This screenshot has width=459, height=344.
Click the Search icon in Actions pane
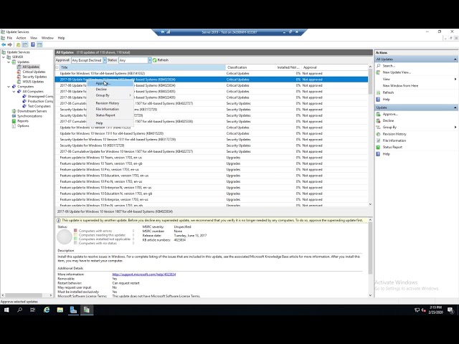click(x=378, y=66)
